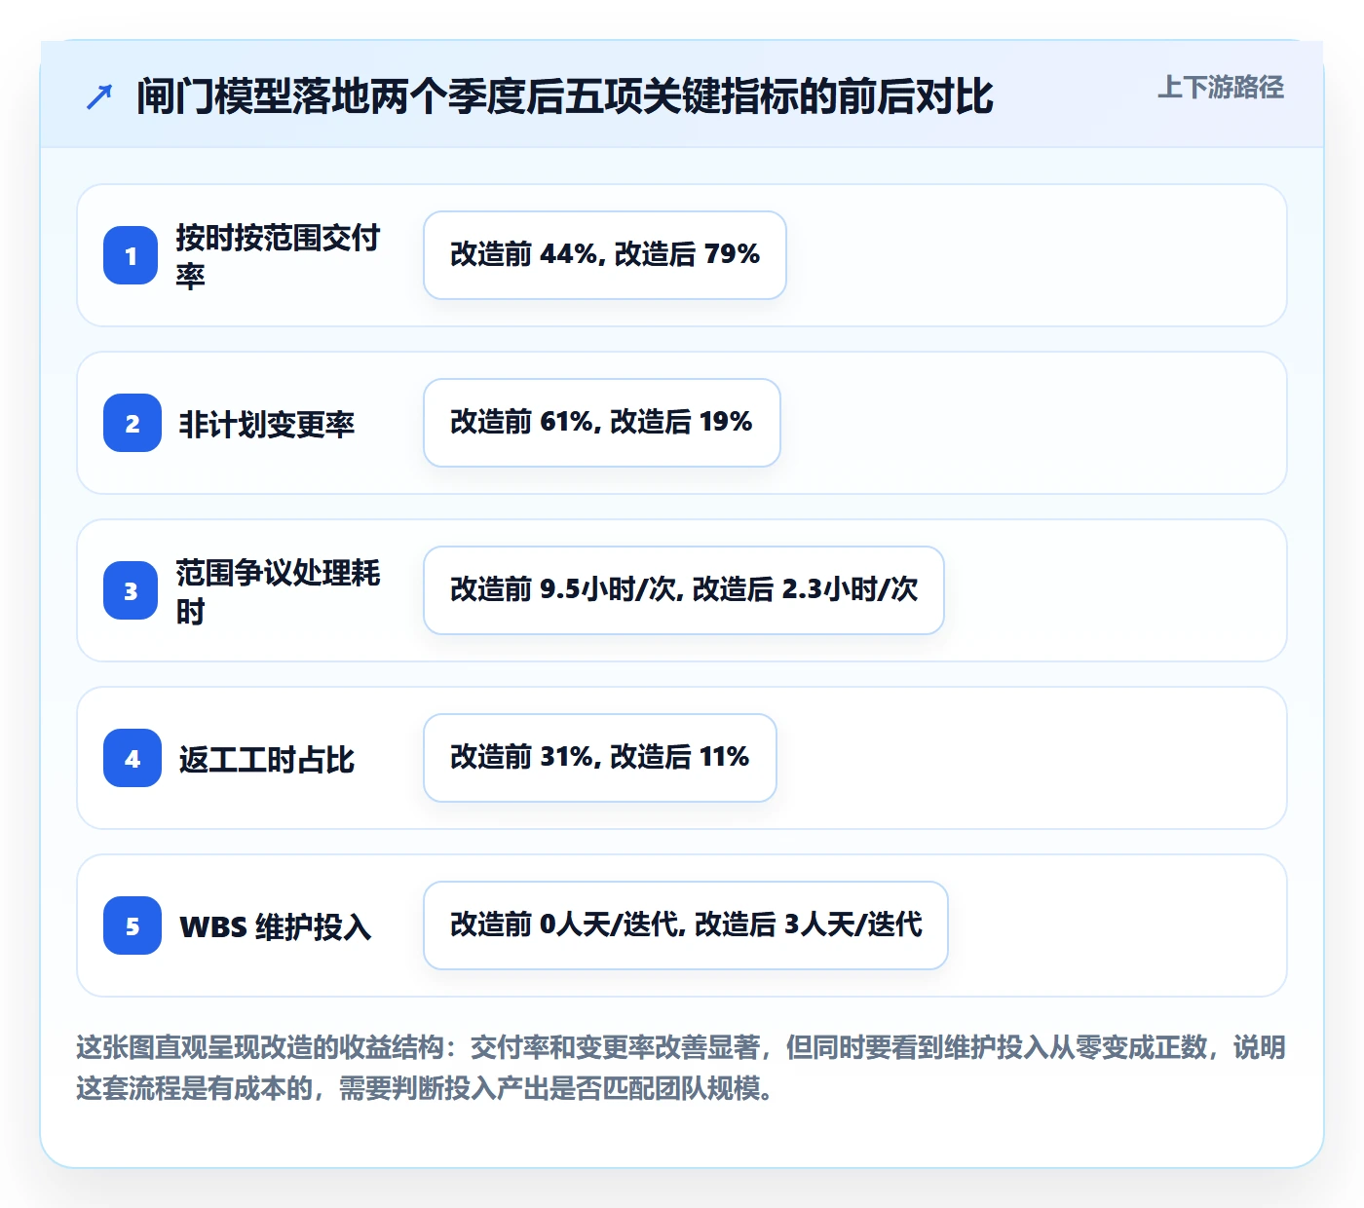Select the label 返工工时占比
Image resolution: width=1364 pixels, height=1208 pixels.
[x=267, y=759]
